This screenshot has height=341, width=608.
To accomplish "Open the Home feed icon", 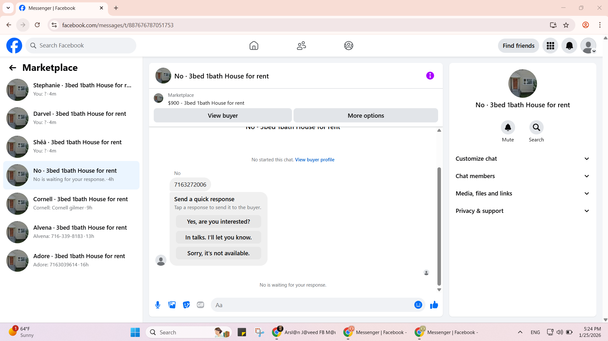I will tap(254, 46).
